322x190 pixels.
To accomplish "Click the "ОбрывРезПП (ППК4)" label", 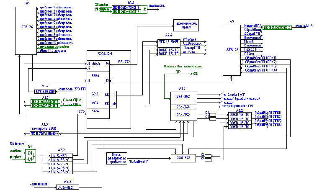I will (x=261, y=70).
